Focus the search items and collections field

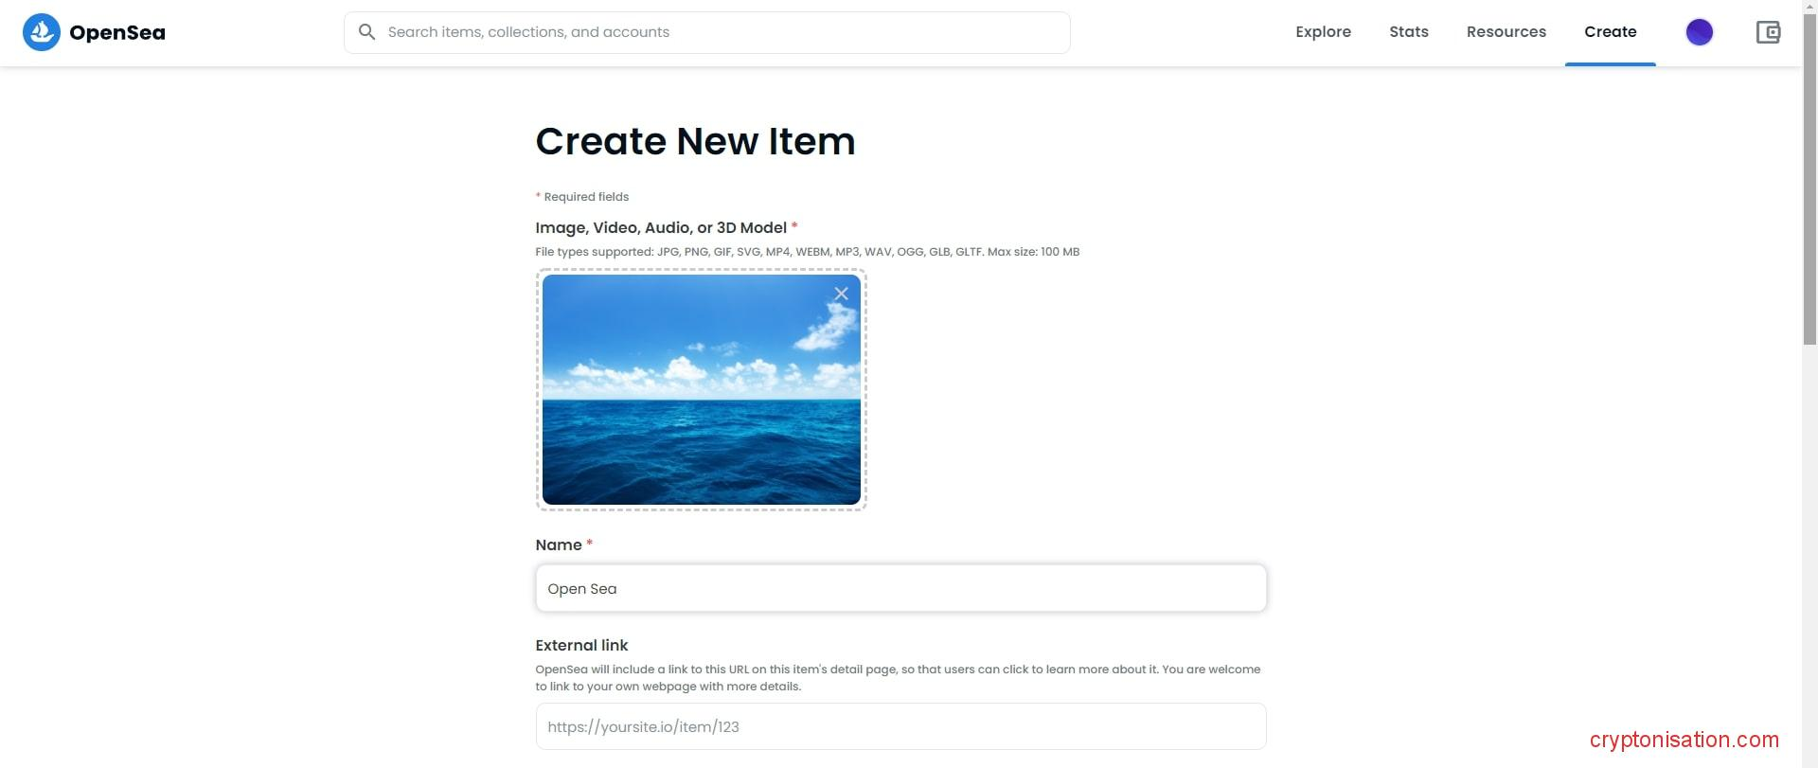tap(720, 32)
